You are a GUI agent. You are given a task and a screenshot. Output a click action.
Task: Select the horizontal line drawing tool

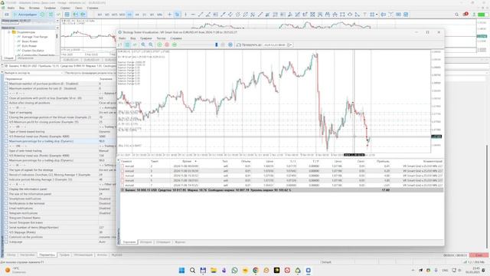[x=193, y=15]
